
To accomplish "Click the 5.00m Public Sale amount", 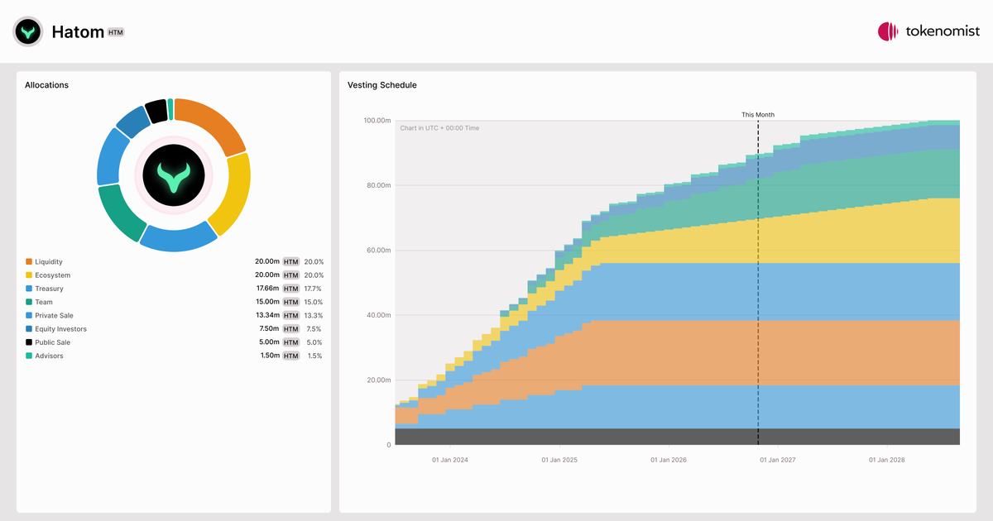I will [270, 342].
